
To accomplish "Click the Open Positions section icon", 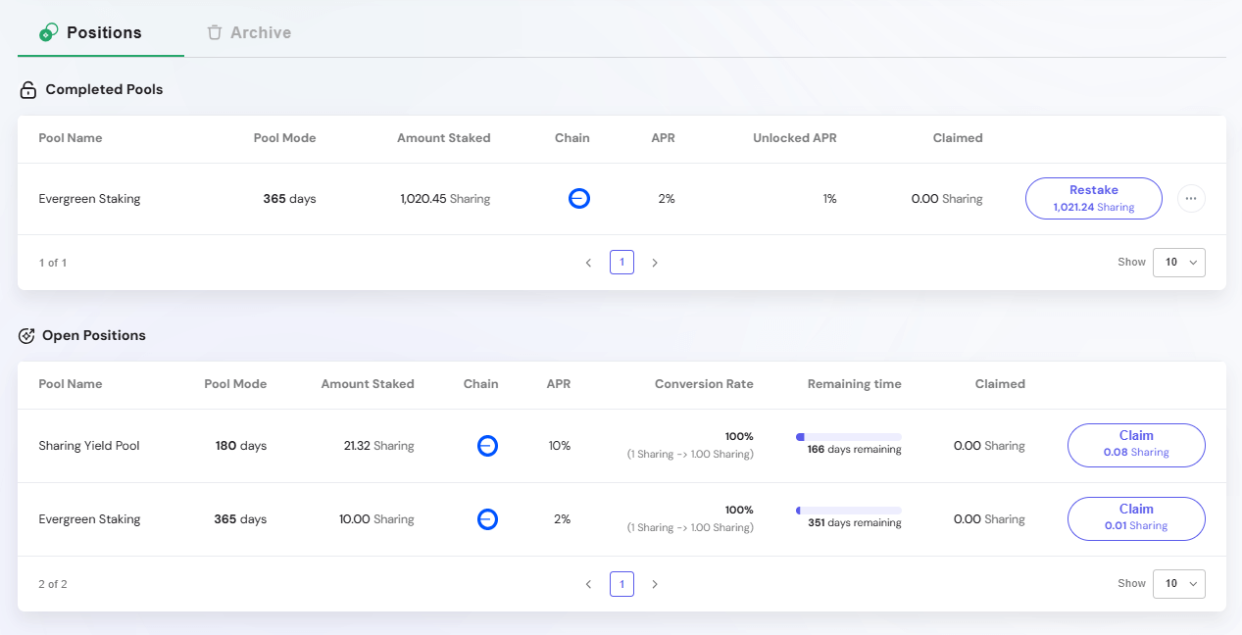I will (27, 336).
